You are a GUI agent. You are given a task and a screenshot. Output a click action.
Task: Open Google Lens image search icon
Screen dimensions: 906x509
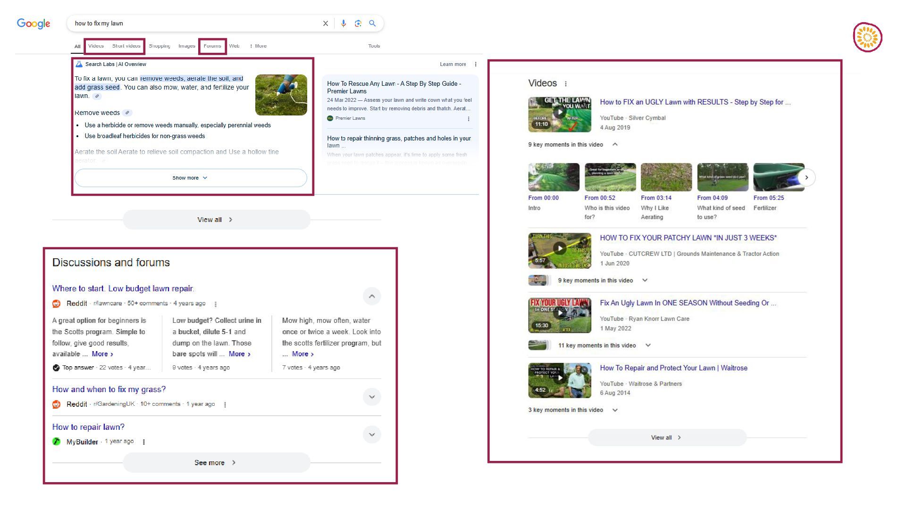tap(358, 24)
